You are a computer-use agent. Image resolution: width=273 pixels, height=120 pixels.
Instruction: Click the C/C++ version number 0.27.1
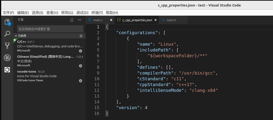pos(31,42)
